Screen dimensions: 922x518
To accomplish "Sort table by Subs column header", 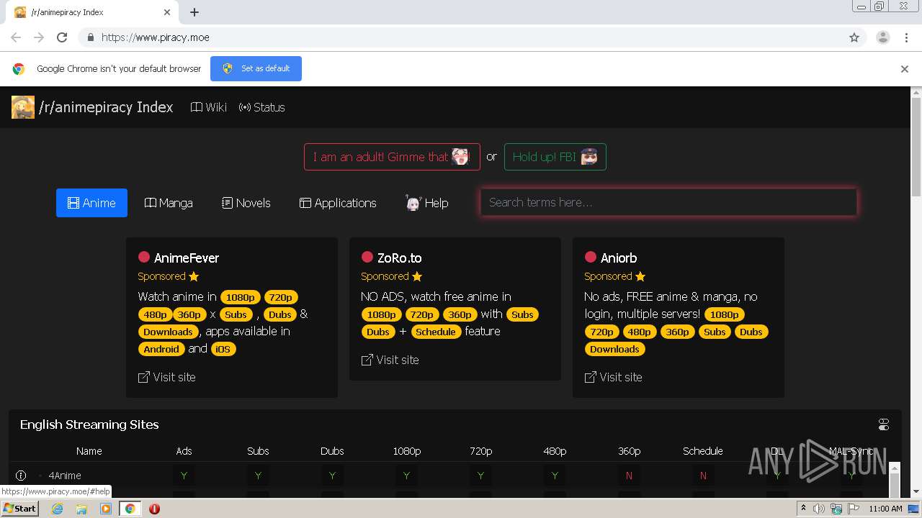I will coord(258,451).
